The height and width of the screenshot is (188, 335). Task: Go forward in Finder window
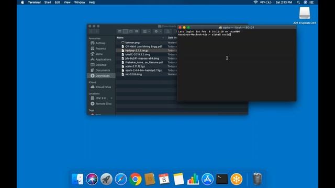pos(97,31)
